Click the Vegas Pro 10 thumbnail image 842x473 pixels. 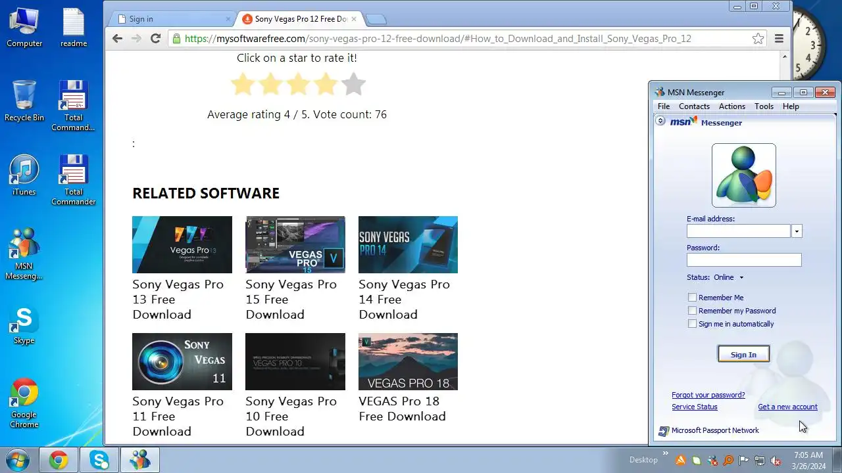tap(295, 361)
